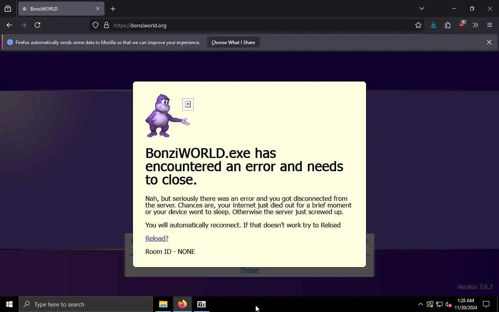Open tracking protection shield icon

click(96, 25)
